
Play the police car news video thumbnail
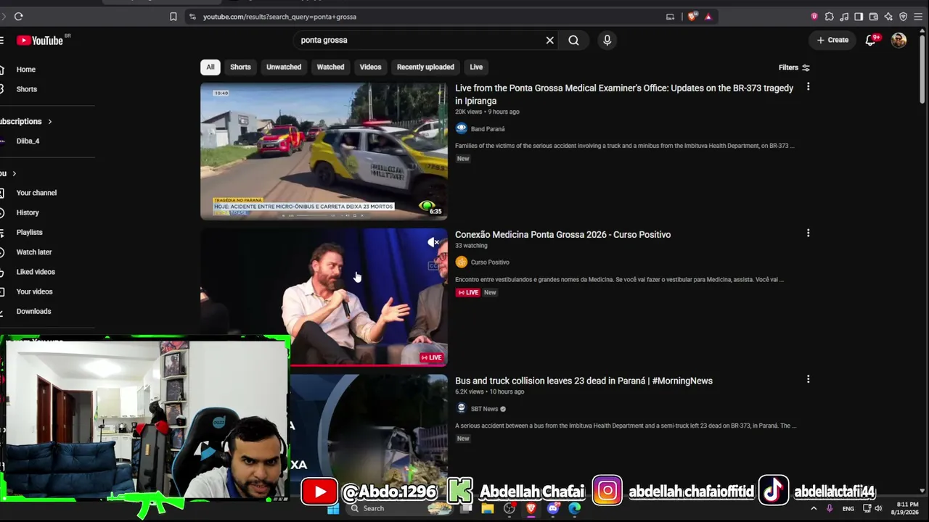(x=324, y=151)
